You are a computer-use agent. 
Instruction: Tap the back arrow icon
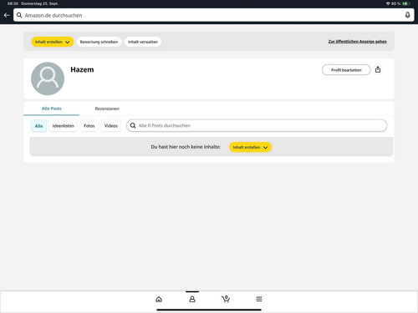(x=7, y=15)
